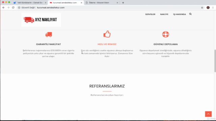Click the red truck Garantili Nakliyat icon
Screen dimensions: 216x121
pos(49,34)
